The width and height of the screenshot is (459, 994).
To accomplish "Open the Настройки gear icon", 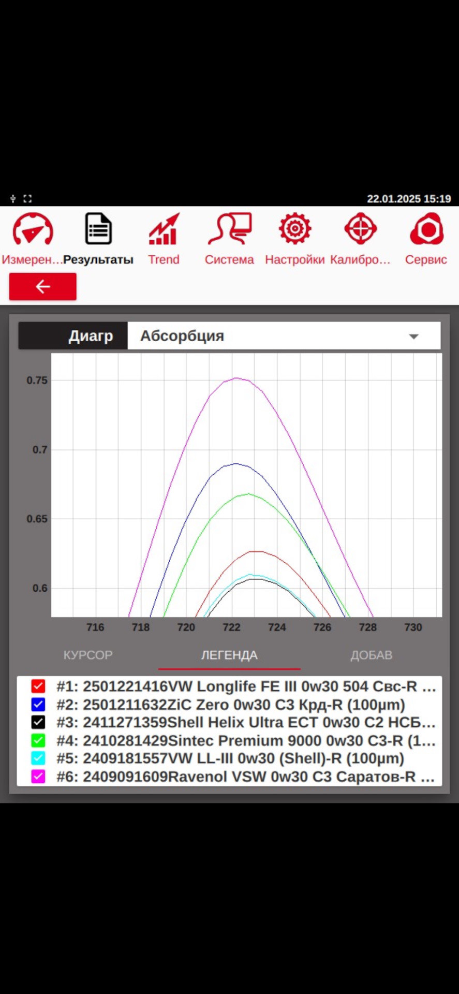I will pos(295,228).
